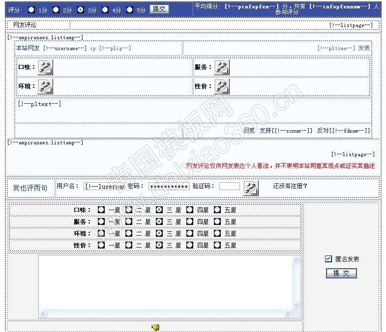This screenshot has height=332, width=386.
Task: Click the 反对 link under the comment
Action: [x=323, y=130]
